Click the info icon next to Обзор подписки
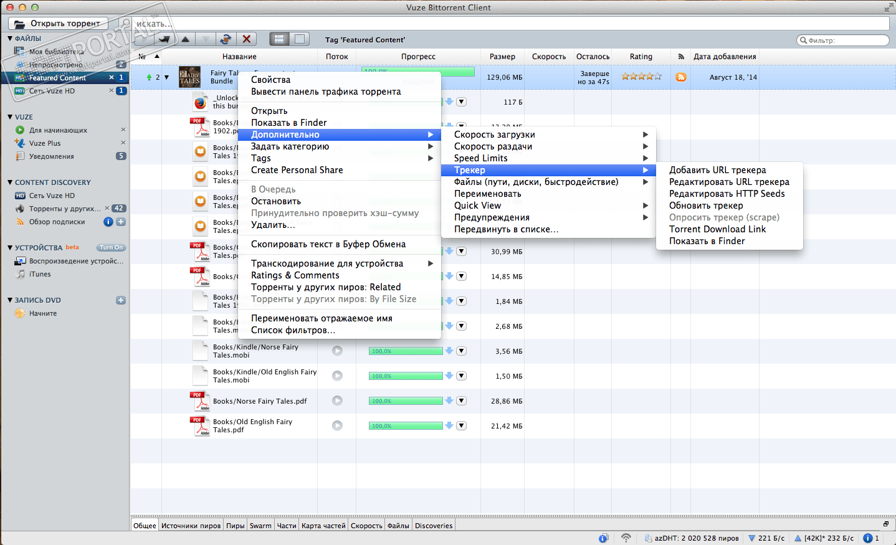Image resolution: width=896 pixels, height=545 pixels. point(108,222)
